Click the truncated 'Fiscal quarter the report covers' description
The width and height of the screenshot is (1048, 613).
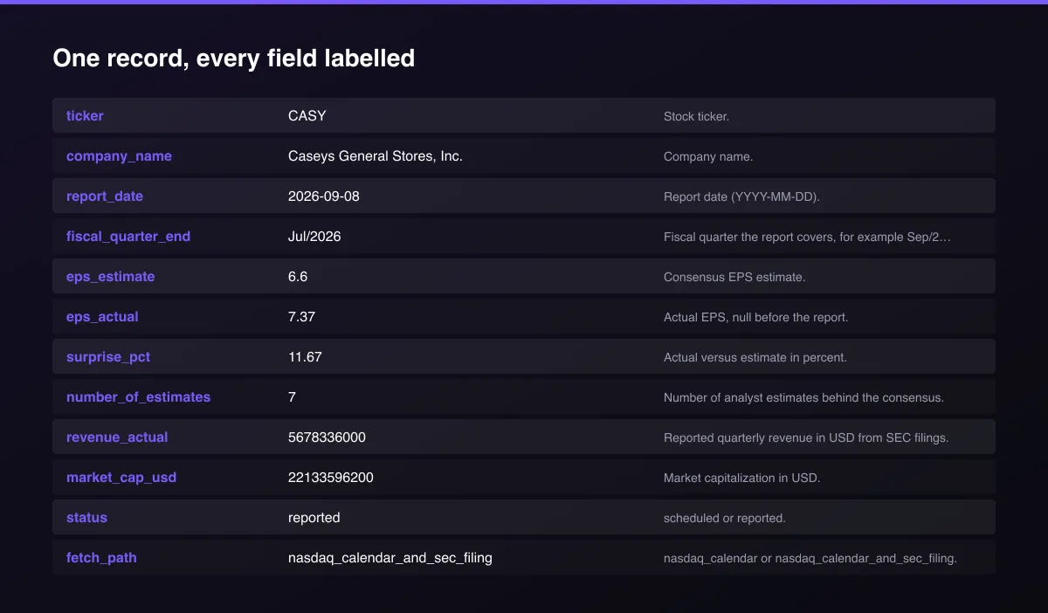807,237
